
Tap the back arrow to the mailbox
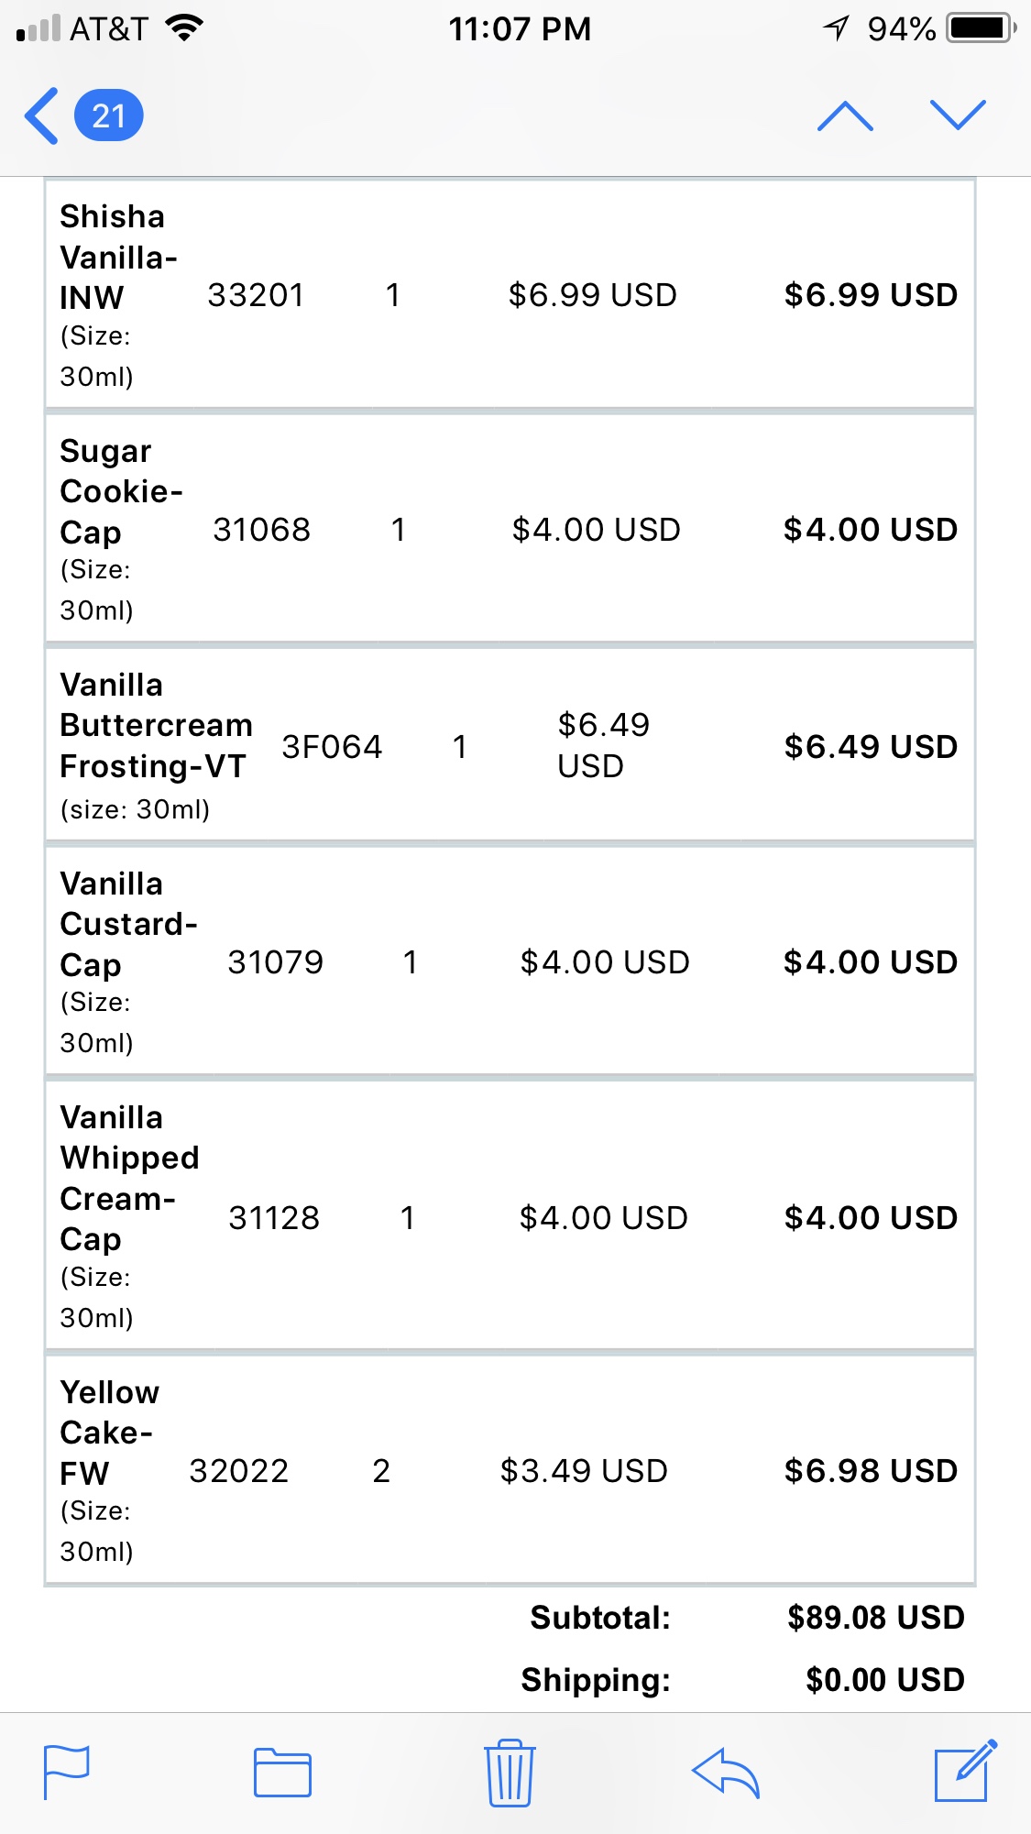(x=42, y=116)
